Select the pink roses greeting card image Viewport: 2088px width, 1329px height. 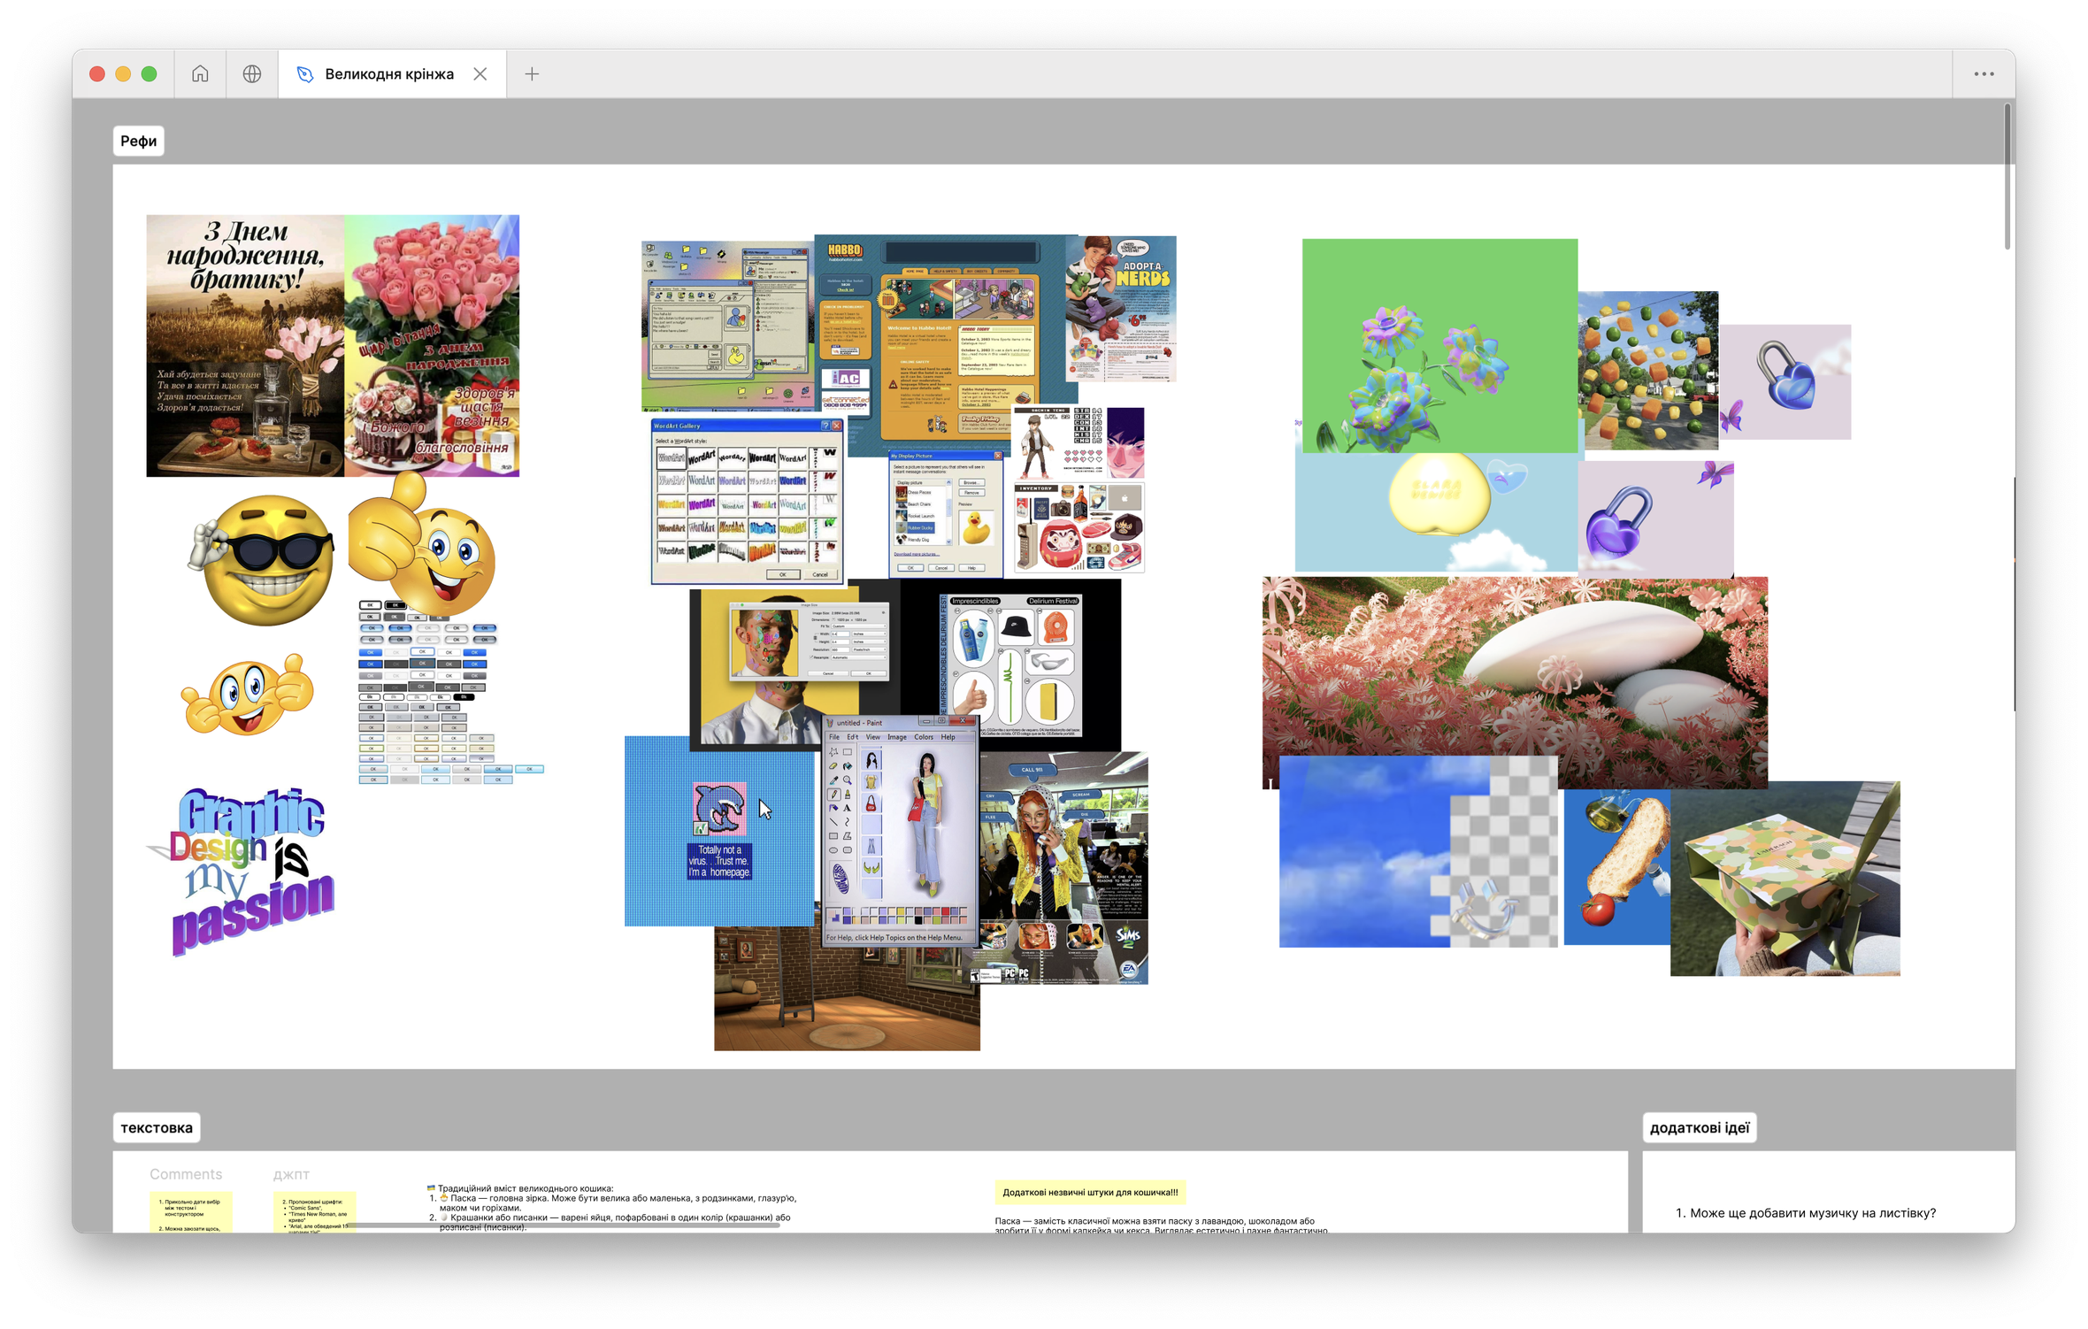(x=432, y=345)
